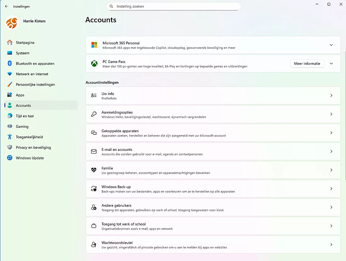Image resolution: width=346 pixels, height=261 pixels.
Task: Click the Microsoft 365 logo icon
Action: point(94,45)
